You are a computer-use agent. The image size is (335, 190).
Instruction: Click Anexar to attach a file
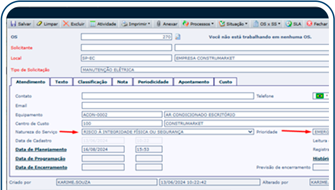tap(167, 23)
